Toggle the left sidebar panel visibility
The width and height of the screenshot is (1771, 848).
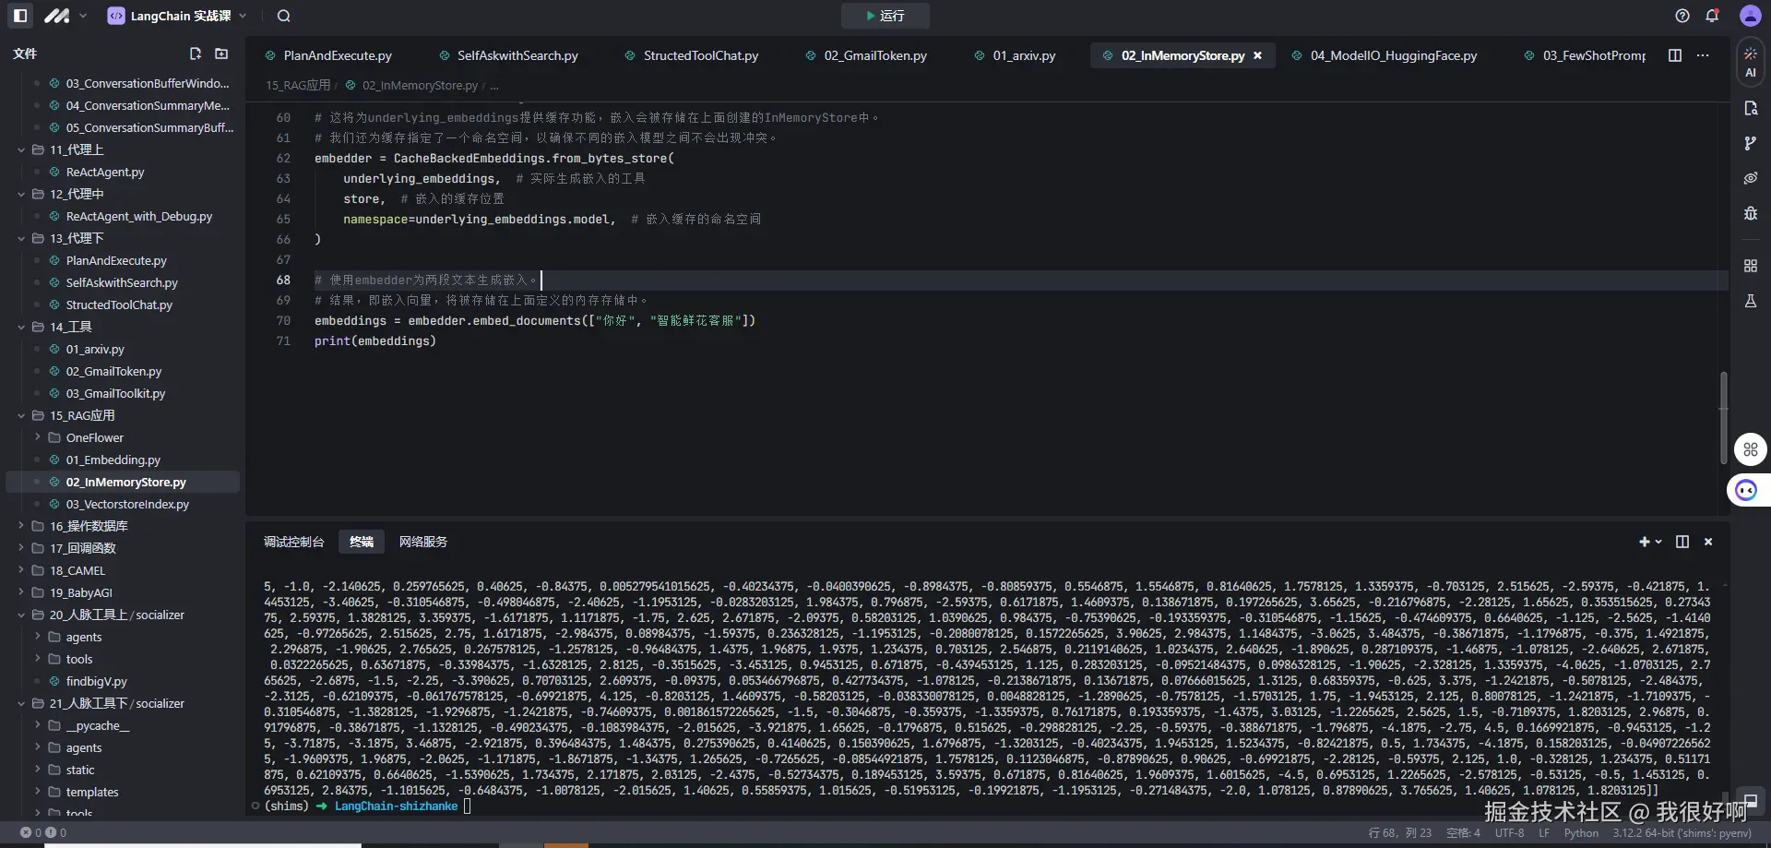pos(20,16)
